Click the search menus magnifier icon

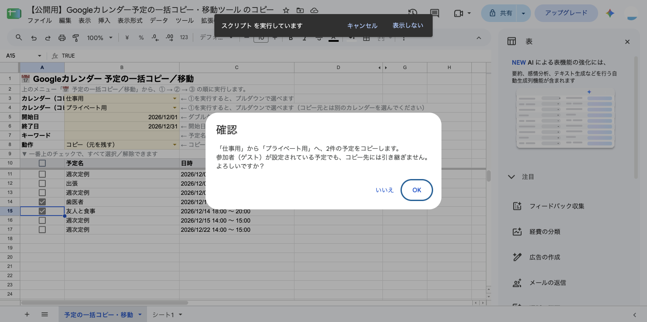(x=19, y=37)
